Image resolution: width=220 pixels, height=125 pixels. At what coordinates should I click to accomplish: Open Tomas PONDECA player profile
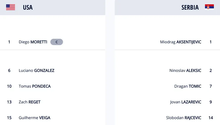tap(35, 86)
